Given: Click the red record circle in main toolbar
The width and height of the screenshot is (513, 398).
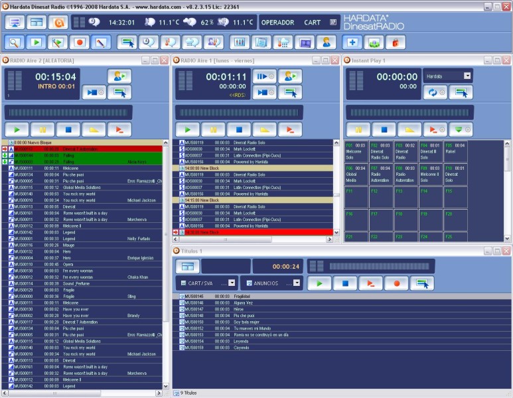Looking at the screenshot, I should click(80, 42).
